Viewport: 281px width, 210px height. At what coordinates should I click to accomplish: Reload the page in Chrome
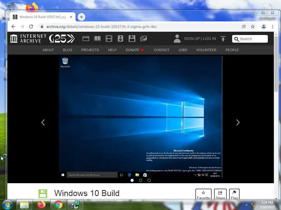click(x=31, y=27)
